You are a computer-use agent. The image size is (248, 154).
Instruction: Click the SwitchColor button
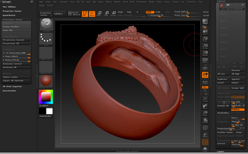point(46,116)
